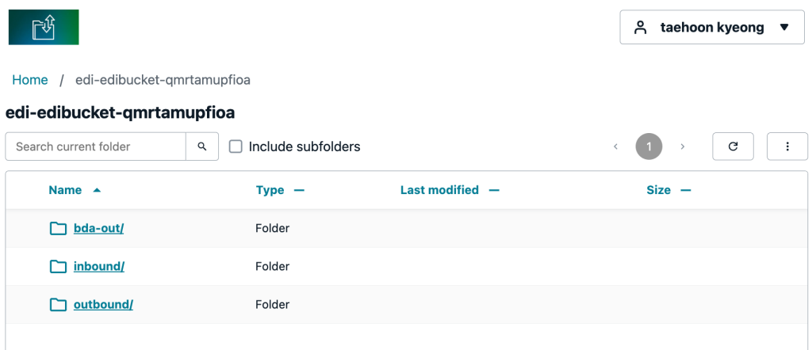Open the outbound/ folder link
Viewport: 812px width, 350px height.
pos(103,305)
